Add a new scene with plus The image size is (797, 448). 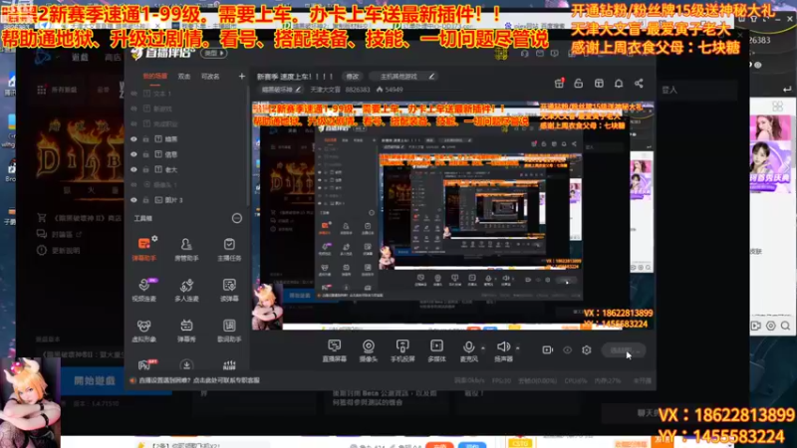click(242, 77)
